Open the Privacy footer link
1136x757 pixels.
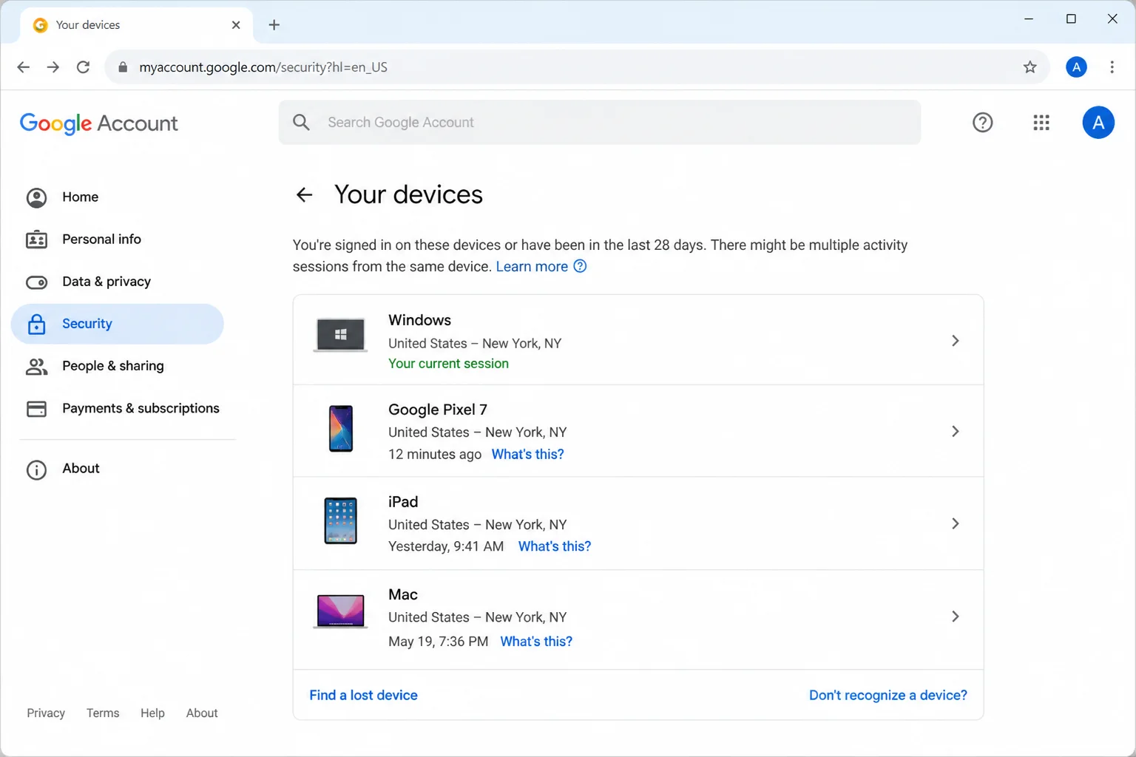(x=46, y=713)
